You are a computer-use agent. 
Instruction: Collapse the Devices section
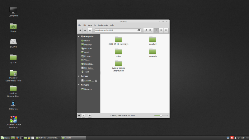79,76
